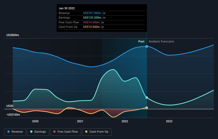Click the 2022 x-axis label

(125, 121)
